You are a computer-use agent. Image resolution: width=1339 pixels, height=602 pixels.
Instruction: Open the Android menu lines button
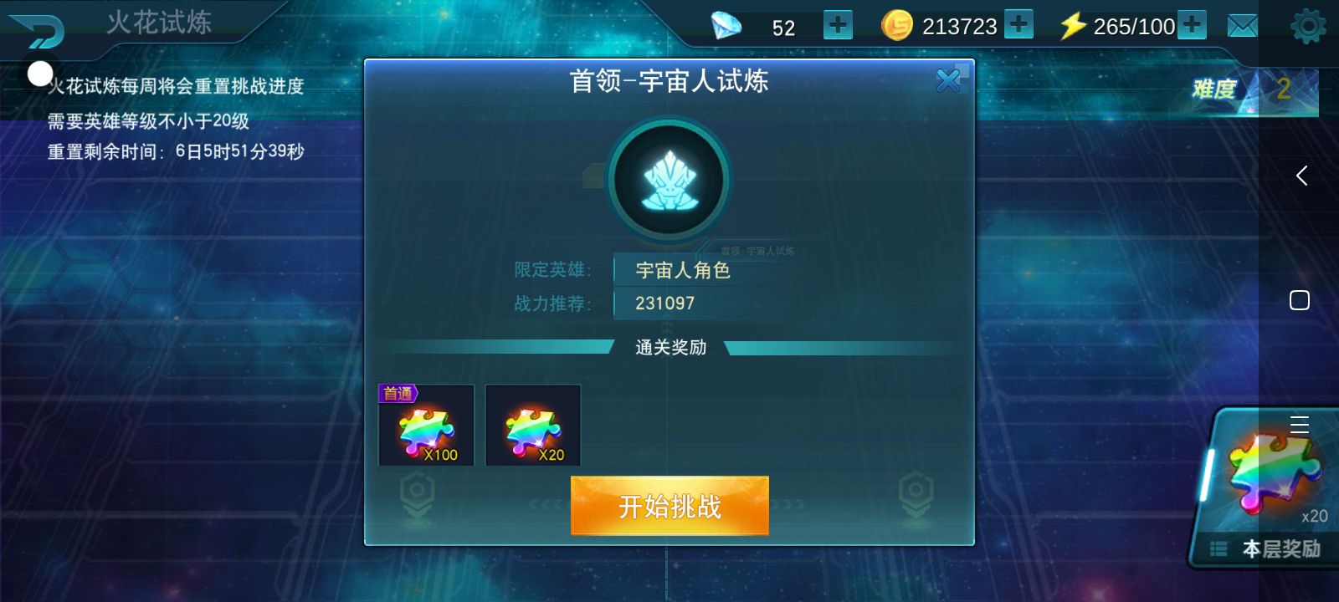click(1300, 424)
